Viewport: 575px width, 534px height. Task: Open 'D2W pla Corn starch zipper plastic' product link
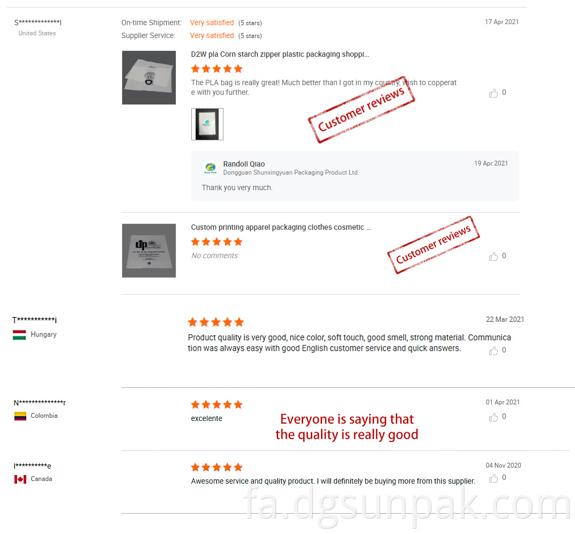(x=280, y=54)
